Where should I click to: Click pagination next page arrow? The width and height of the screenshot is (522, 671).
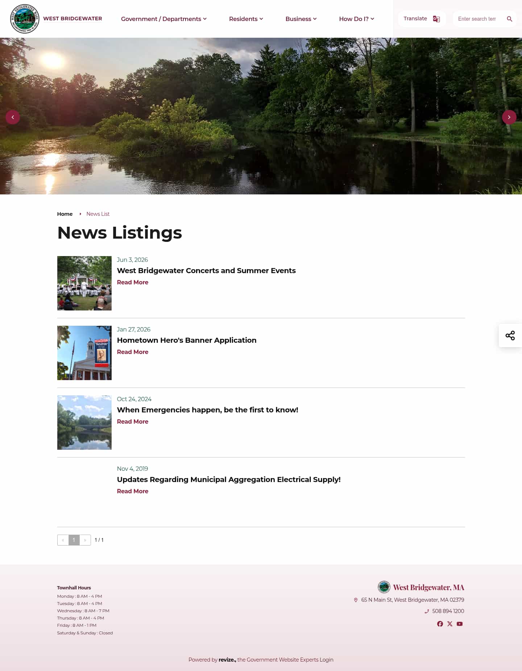[85, 540]
